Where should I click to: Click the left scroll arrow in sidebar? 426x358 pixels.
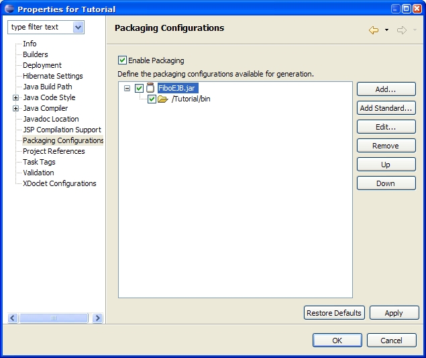13,318
